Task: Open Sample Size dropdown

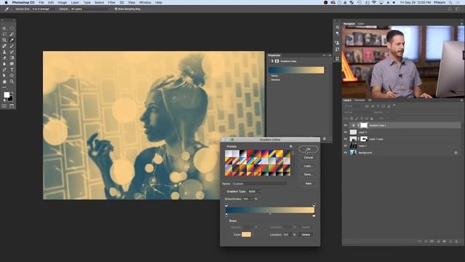Action: [x=44, y=9]
